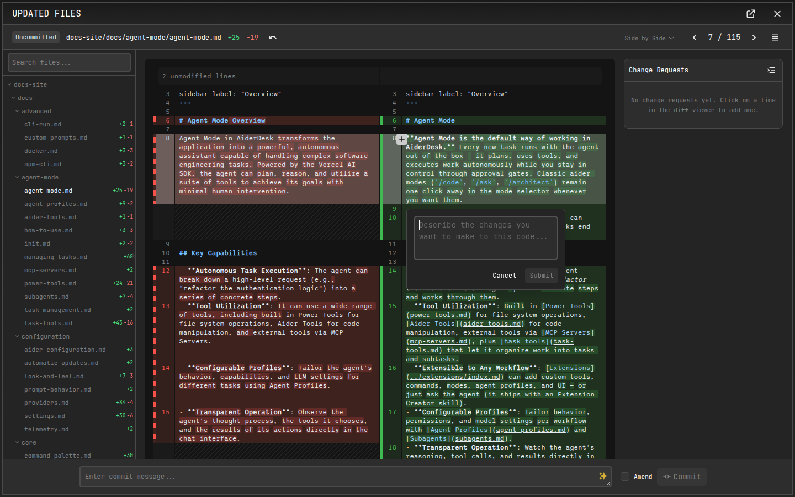
Task: Click '# Agent Mode Overview' removed line
Action: point(222,120)
